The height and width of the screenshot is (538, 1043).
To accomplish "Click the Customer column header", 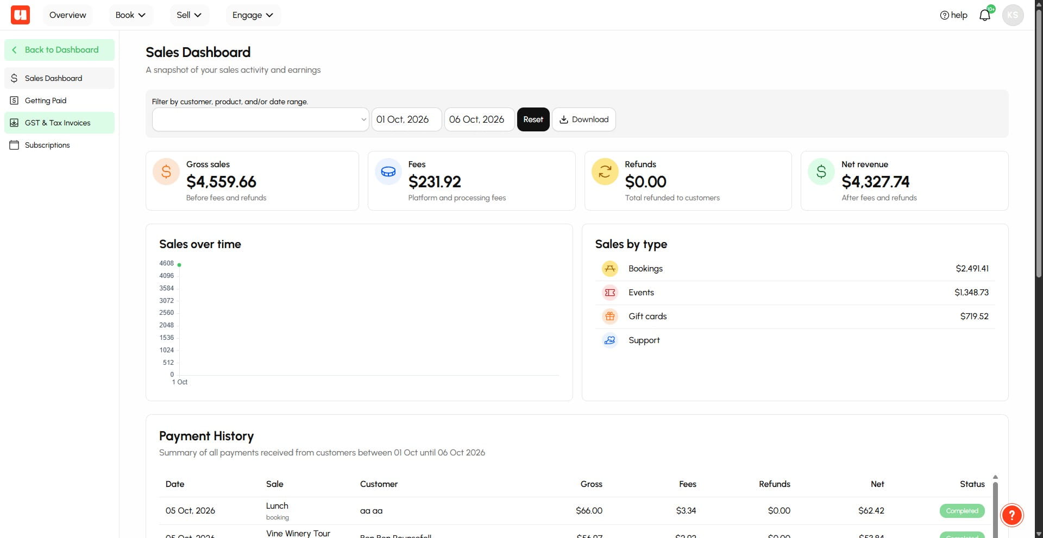I will 379,484.
